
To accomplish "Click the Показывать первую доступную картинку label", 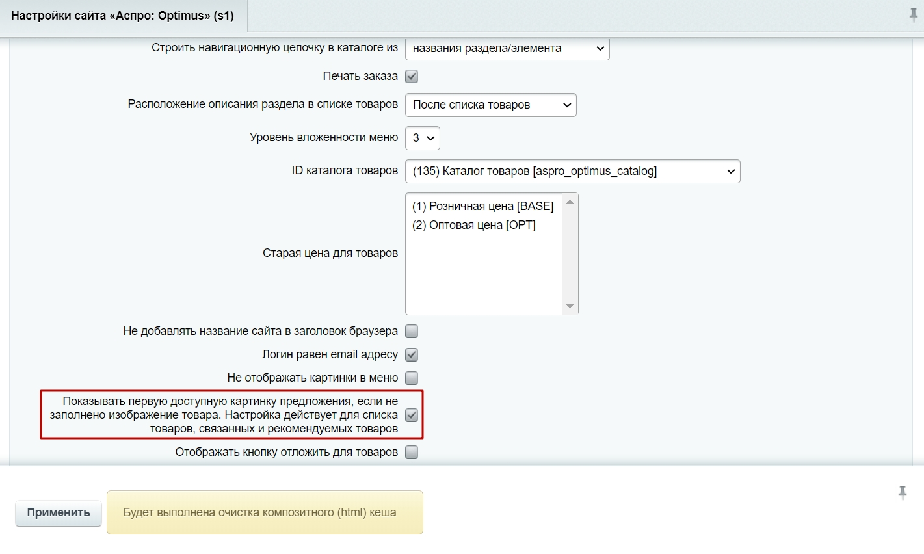I will click(224, 415).
